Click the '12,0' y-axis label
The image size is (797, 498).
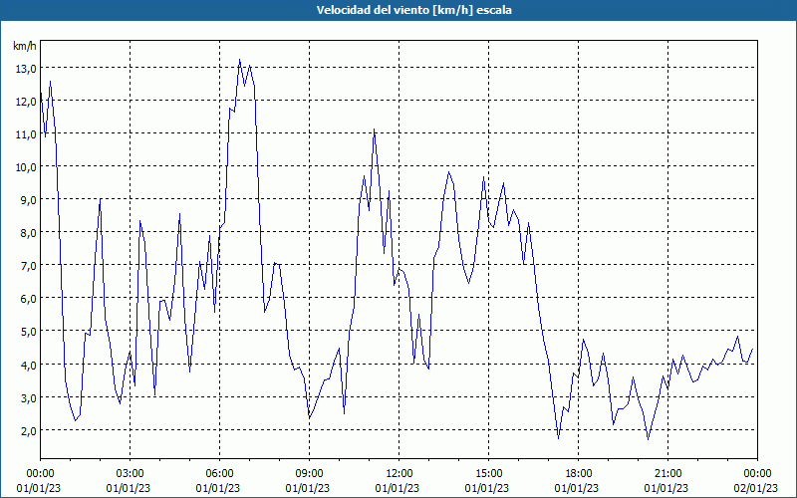(26, 102)
